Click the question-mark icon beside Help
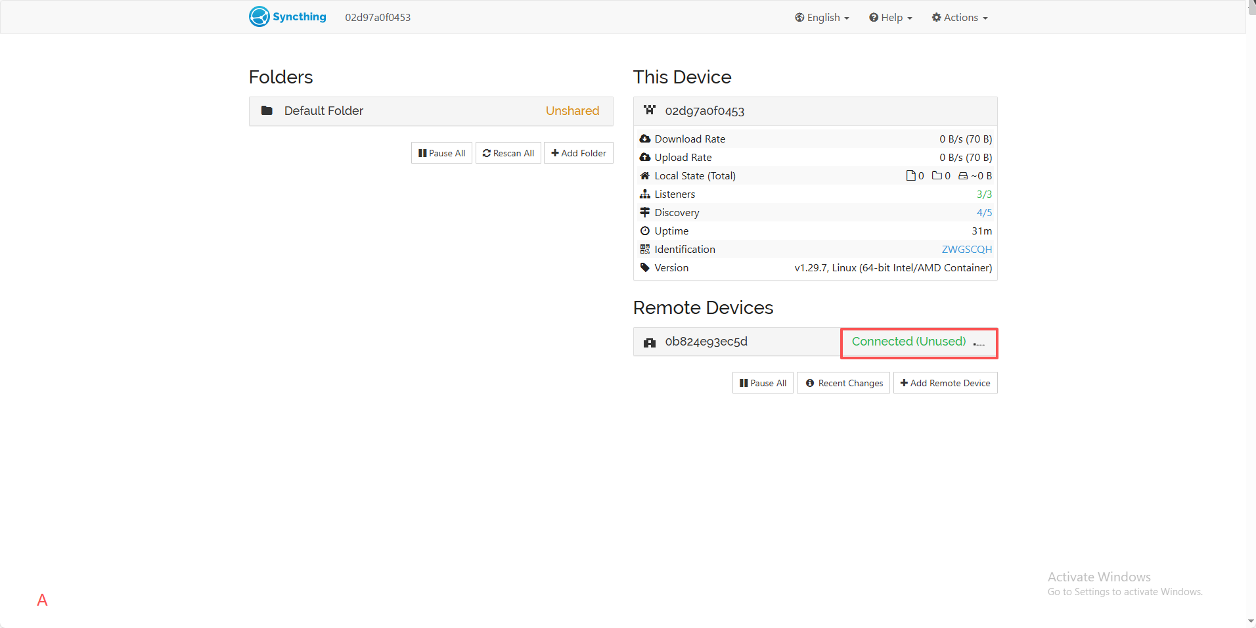Screen dimensions: 1256x628 [874, 17]
